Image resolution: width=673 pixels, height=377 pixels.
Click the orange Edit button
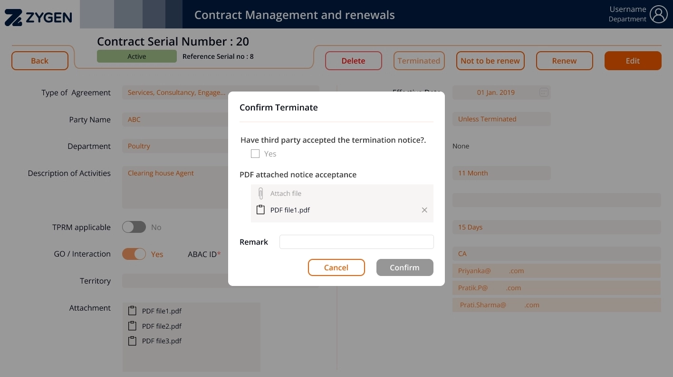(x=633, y=61)
